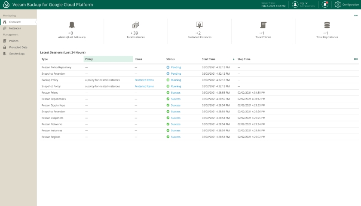
Task: Click the Total Repositories database icon
Action: coord(327,25)
